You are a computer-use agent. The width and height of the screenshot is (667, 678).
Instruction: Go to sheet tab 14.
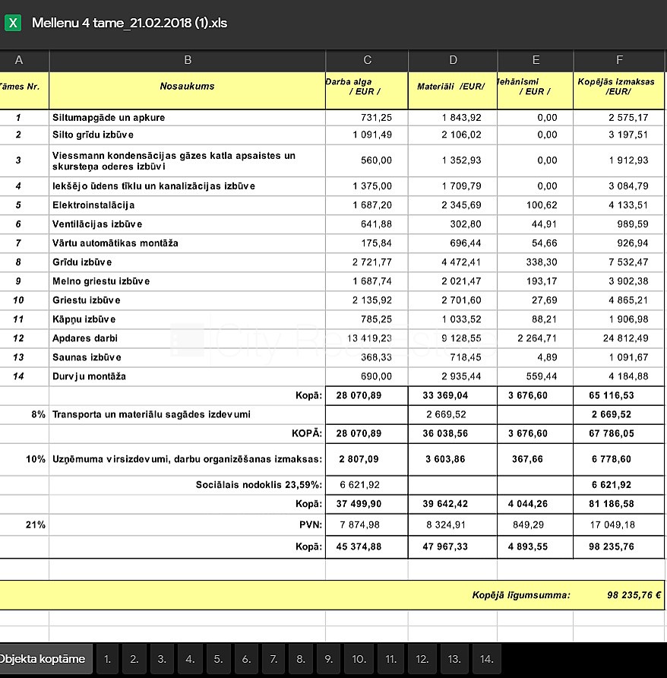point(486,659)
